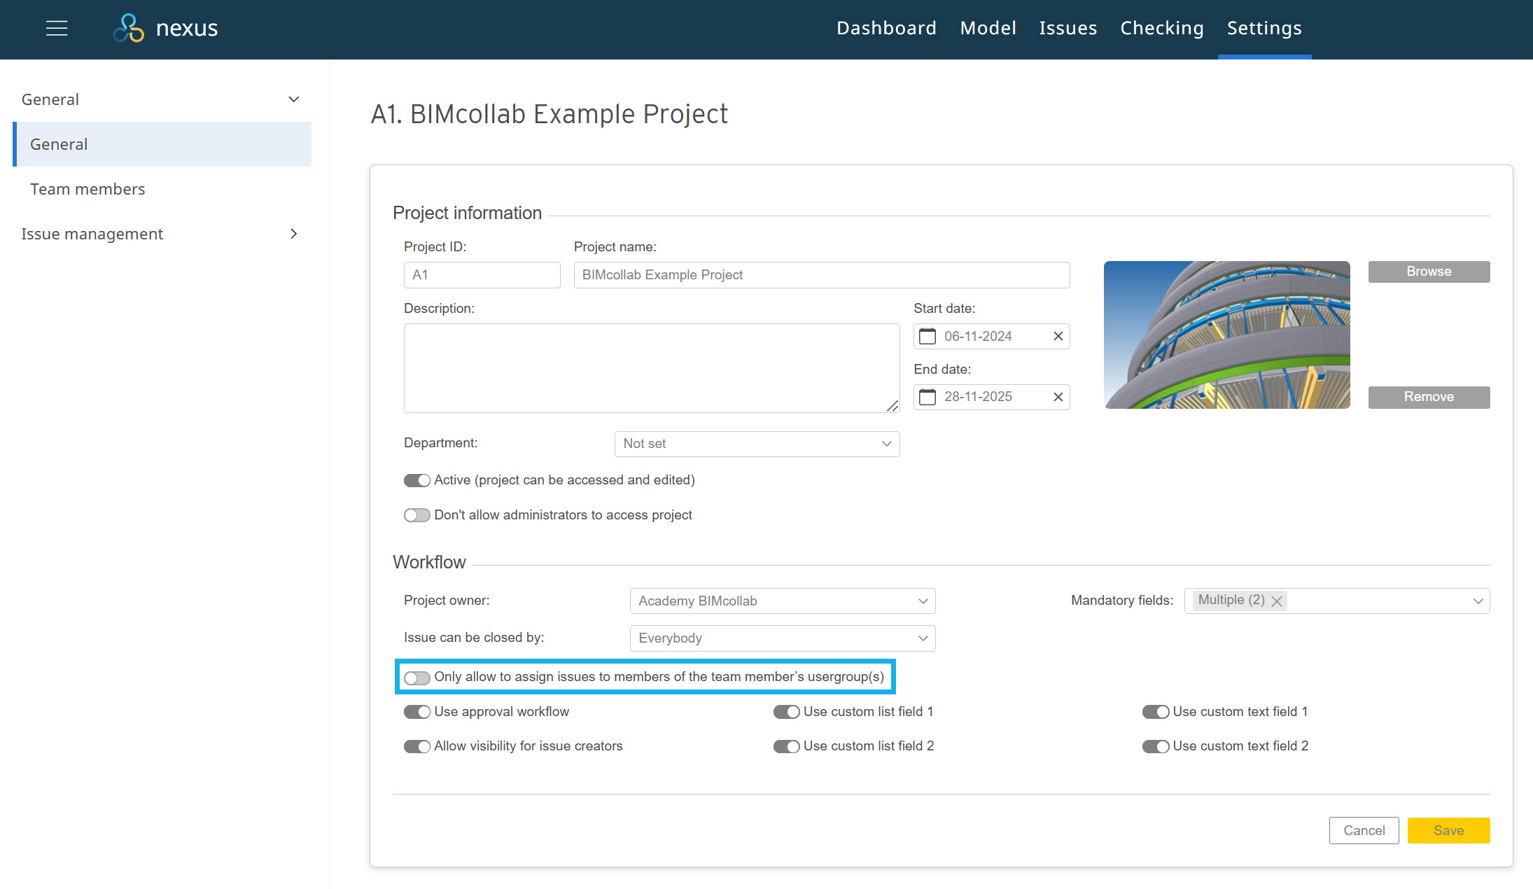Viewport: 1533px width, 889px height.
Task: Go to the Dashboard tab
Action: 886,28
